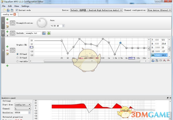173x120 pixels.
Task: Toggle the Include filter power button
Action: (12, 33)
